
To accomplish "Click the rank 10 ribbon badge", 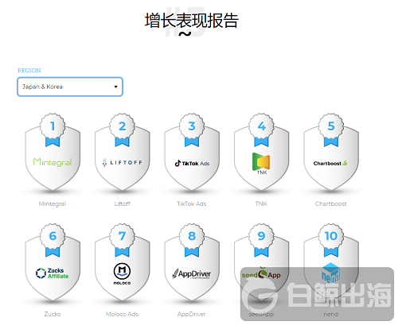I will click(331, 240).
